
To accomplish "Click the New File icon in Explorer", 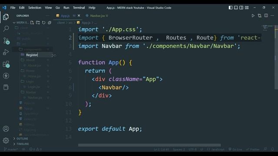I will pos(32,23).
